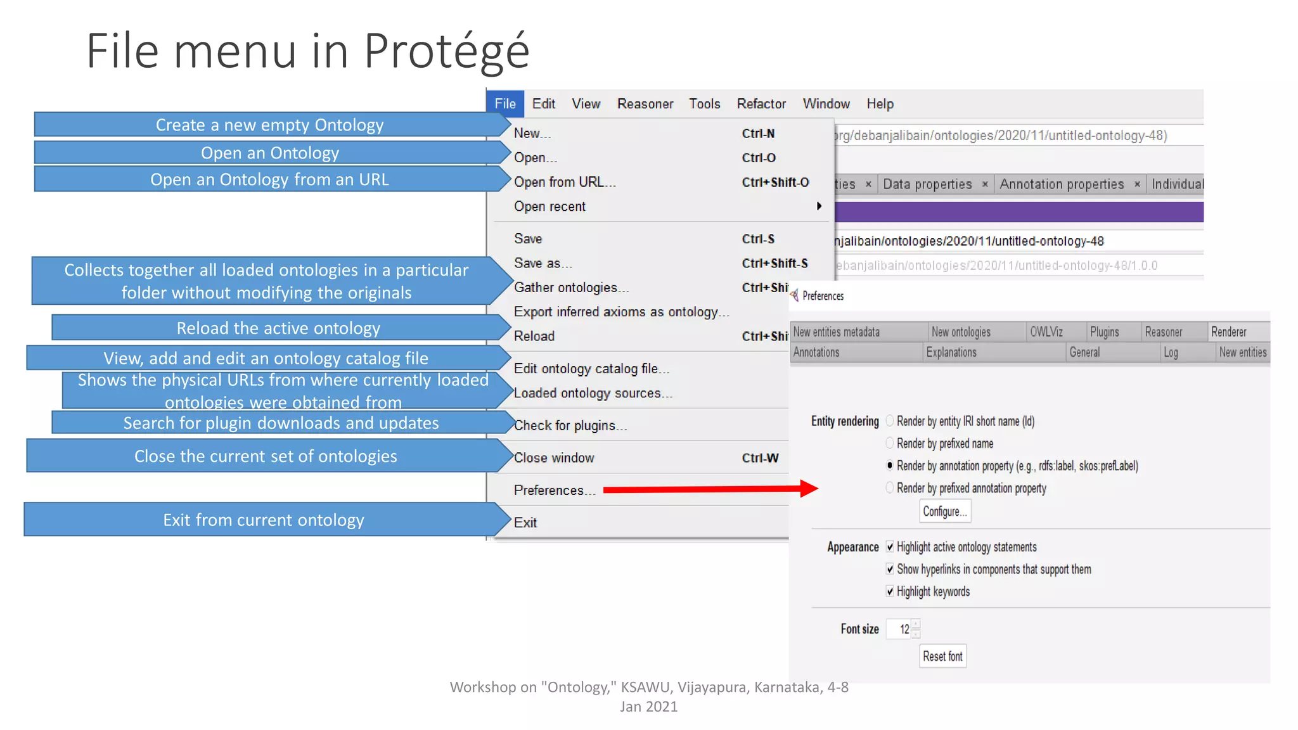Open the Help menu
The image size is (1298, 730).
(880, 104)
